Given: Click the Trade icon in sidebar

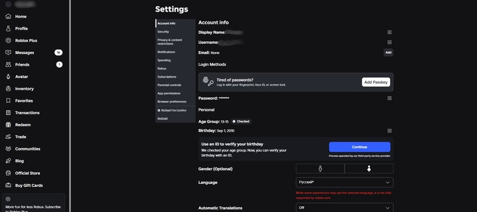Looking at the screenshot, I should pos(8,137).
